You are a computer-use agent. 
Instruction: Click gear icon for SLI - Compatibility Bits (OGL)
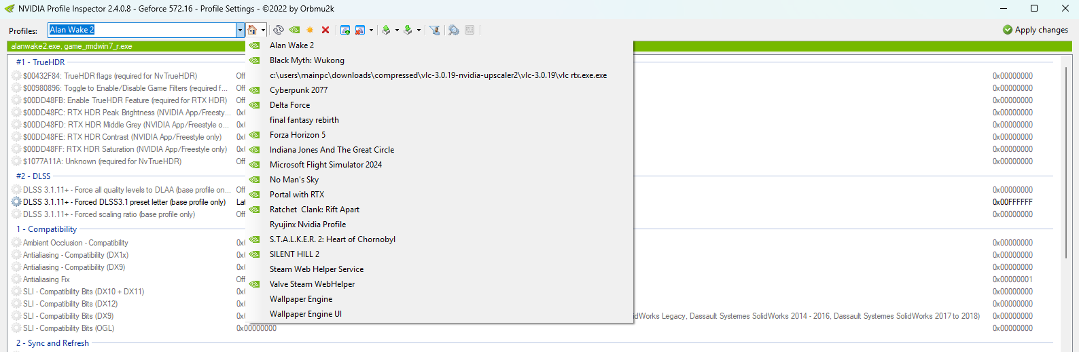[x=16, y=328]
